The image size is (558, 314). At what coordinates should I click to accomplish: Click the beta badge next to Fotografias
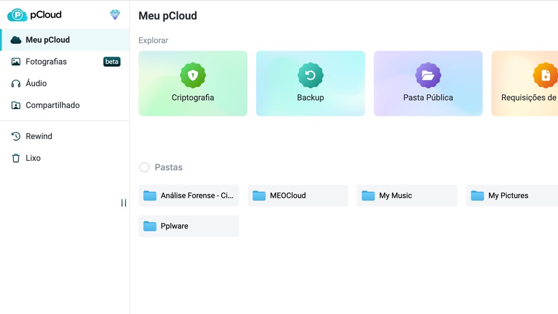click(x=112, y=62)
